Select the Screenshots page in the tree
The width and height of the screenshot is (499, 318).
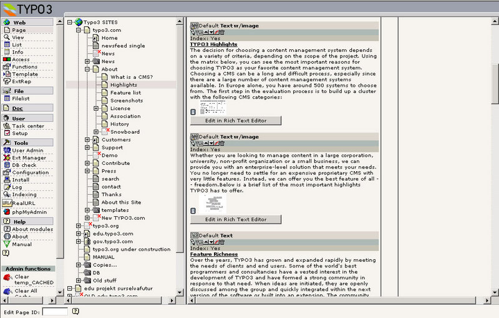click(x=127, y=101)
